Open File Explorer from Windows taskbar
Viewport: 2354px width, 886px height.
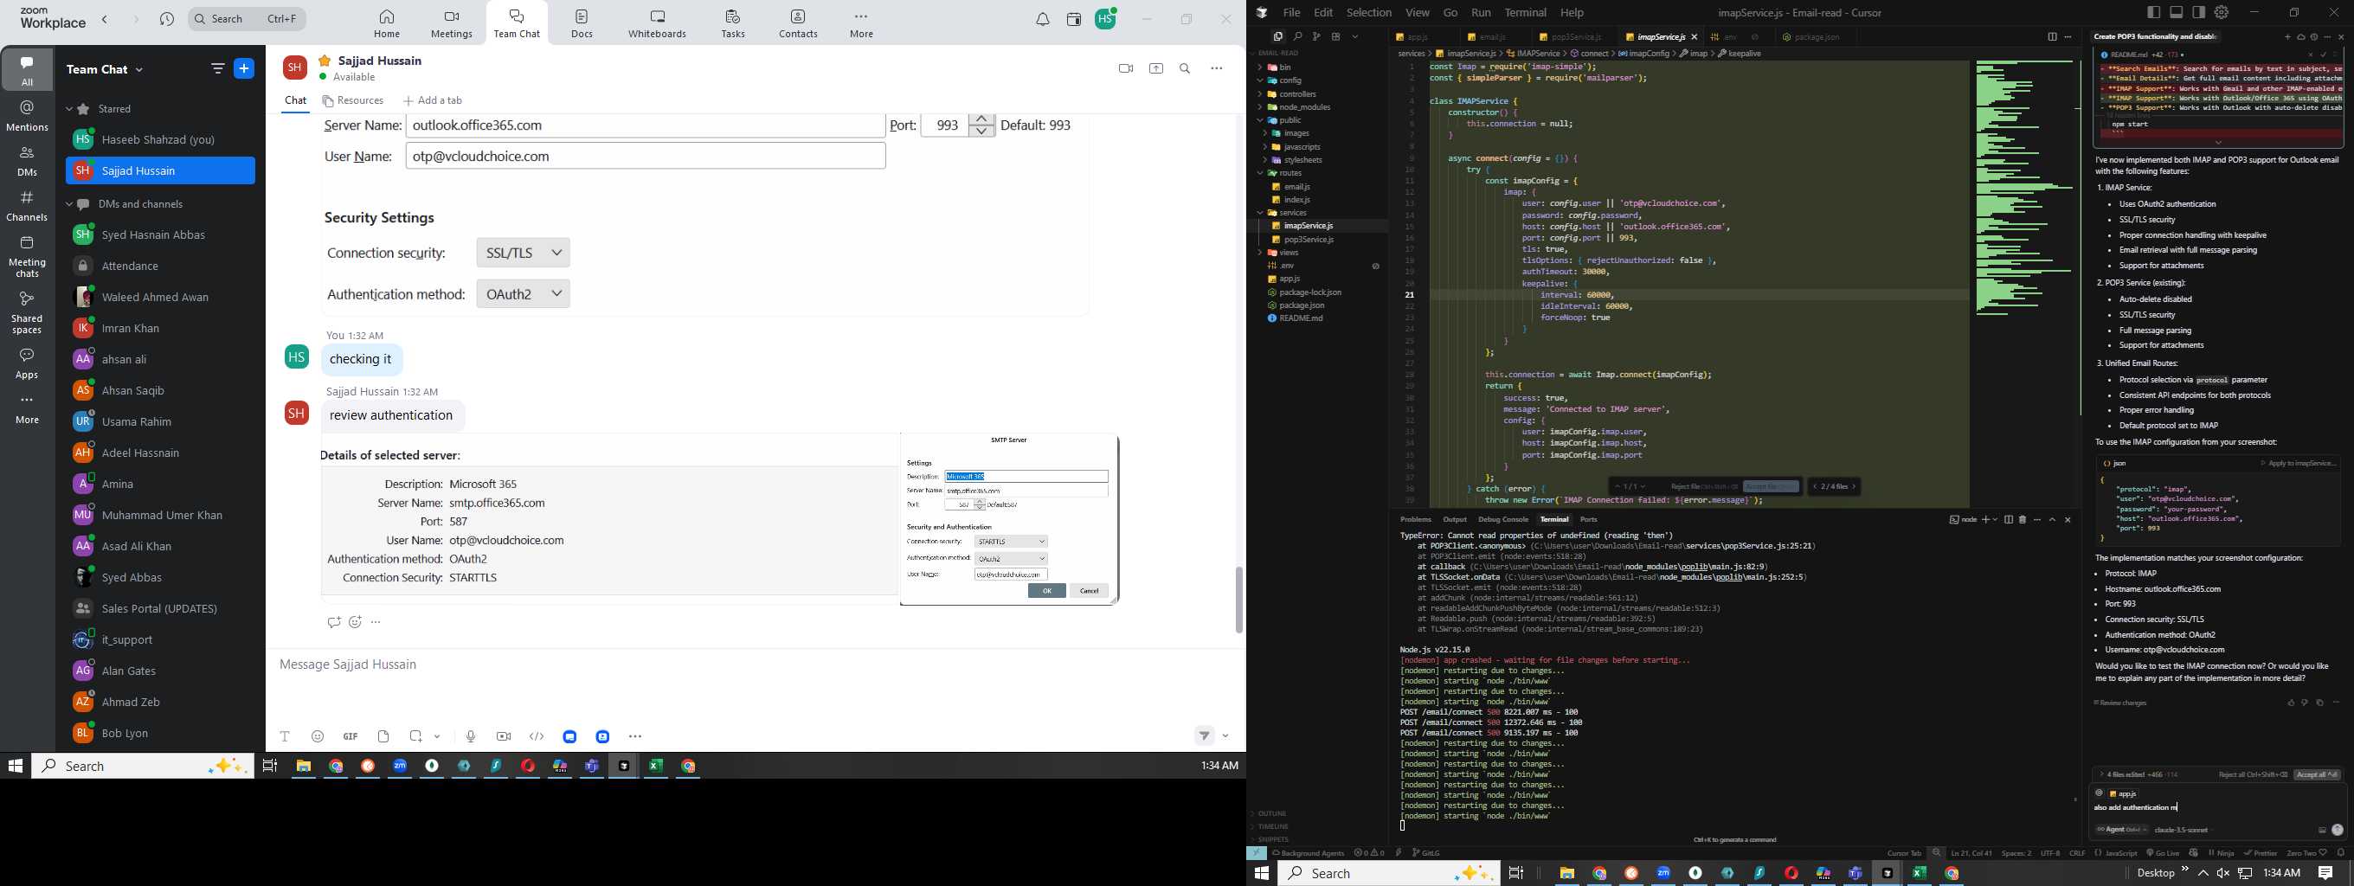304,767
